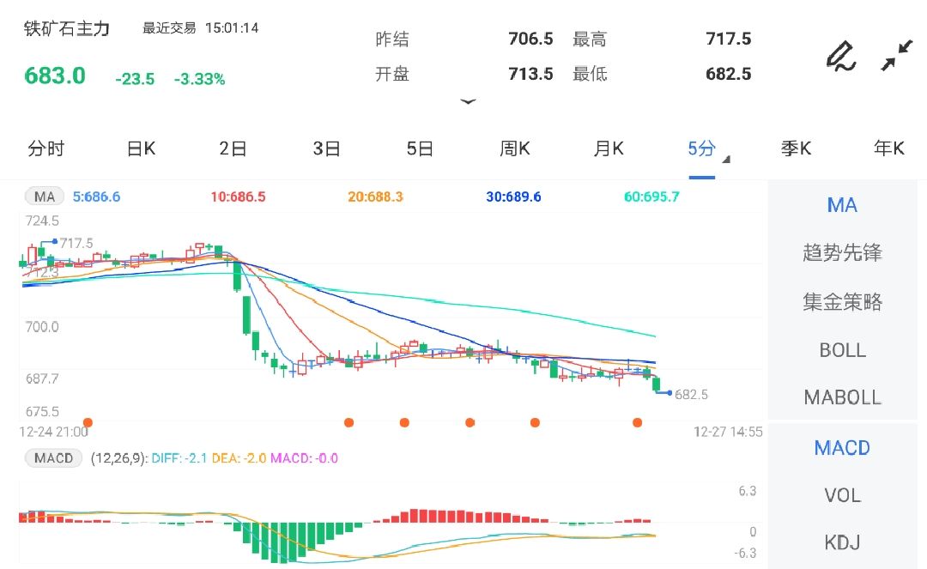Expand quote details with down chevron
This screenshot has height=569, width=927.
click(x=468, y=101)
